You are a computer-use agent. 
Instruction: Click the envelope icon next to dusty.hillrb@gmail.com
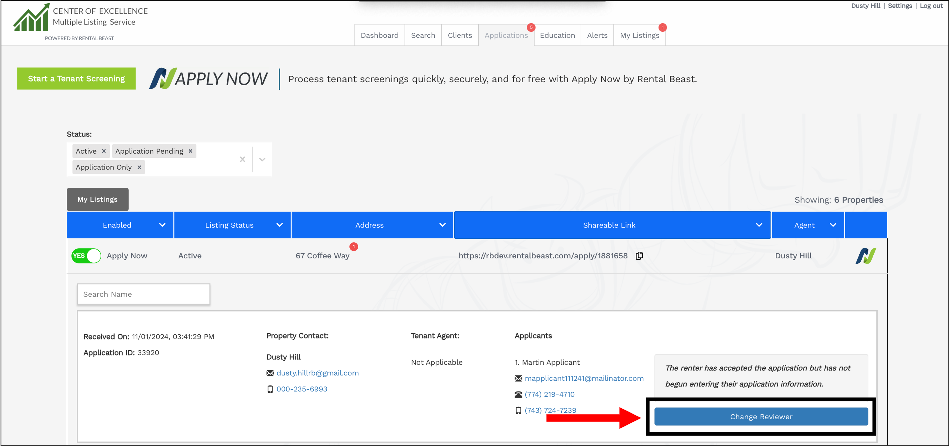(270, 373)
